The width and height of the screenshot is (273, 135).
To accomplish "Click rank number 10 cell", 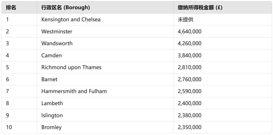I will point(19,127).
